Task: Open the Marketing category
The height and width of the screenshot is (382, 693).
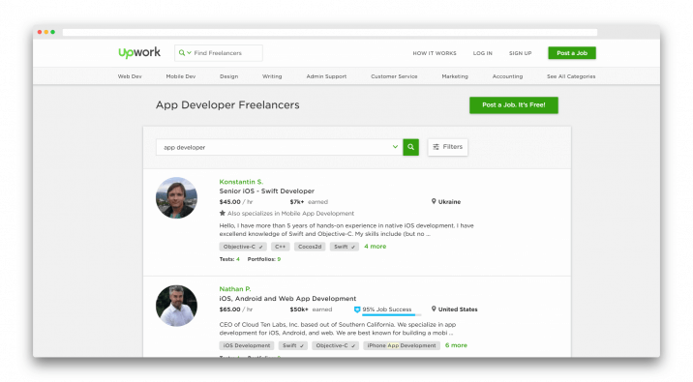Action: (455, 76)
